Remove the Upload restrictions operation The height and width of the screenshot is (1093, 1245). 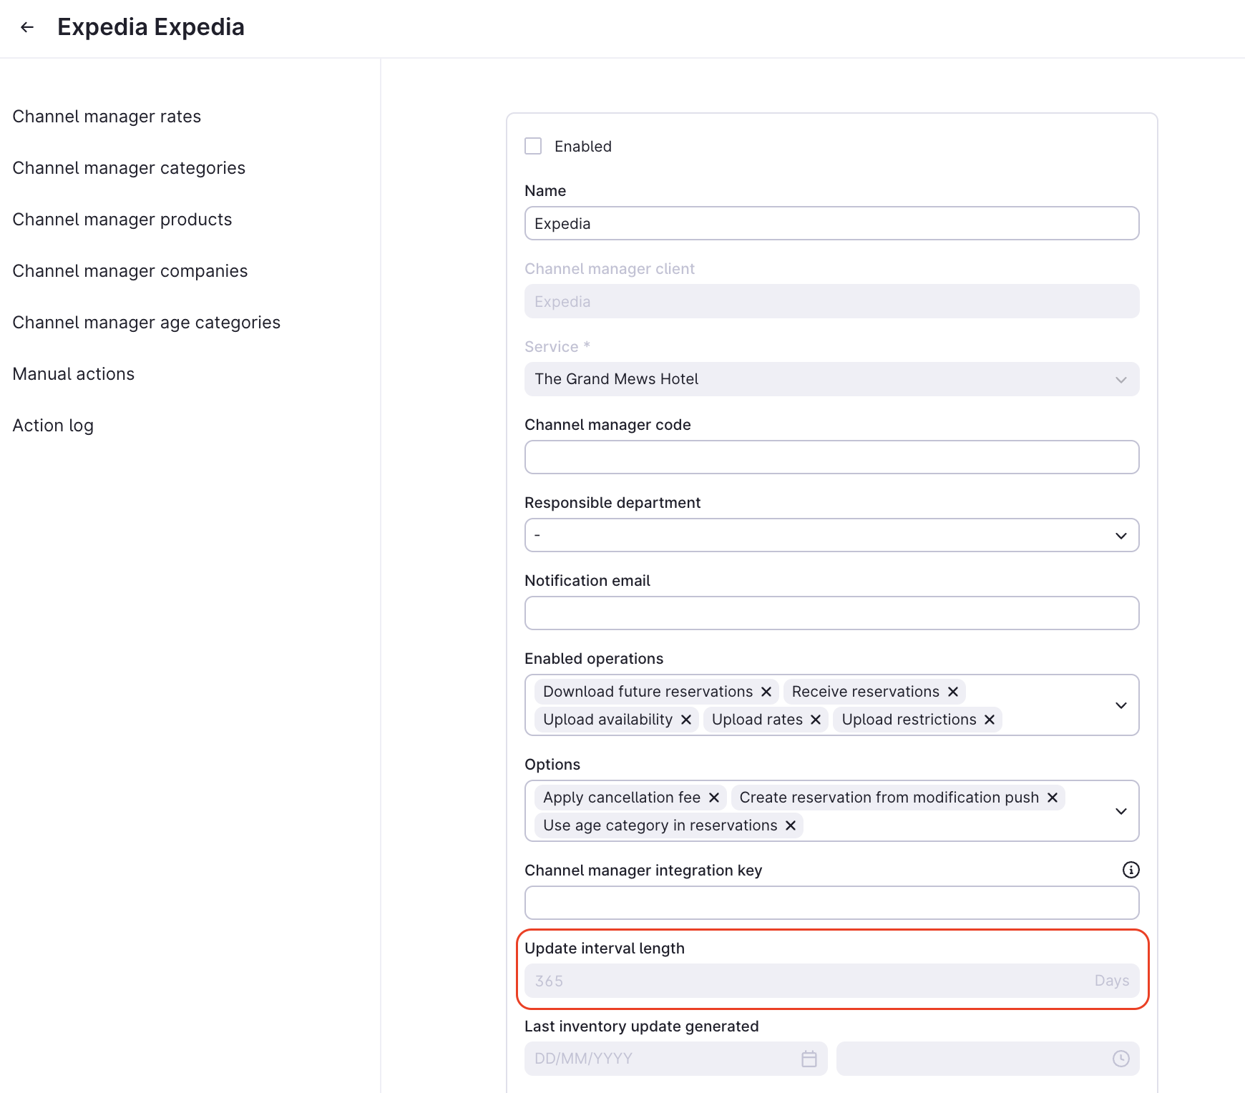click(x=990, y=719)
